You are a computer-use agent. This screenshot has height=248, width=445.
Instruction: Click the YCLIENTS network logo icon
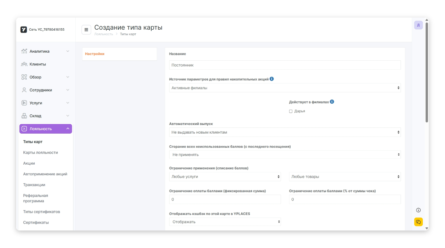(x=24, y=30)
